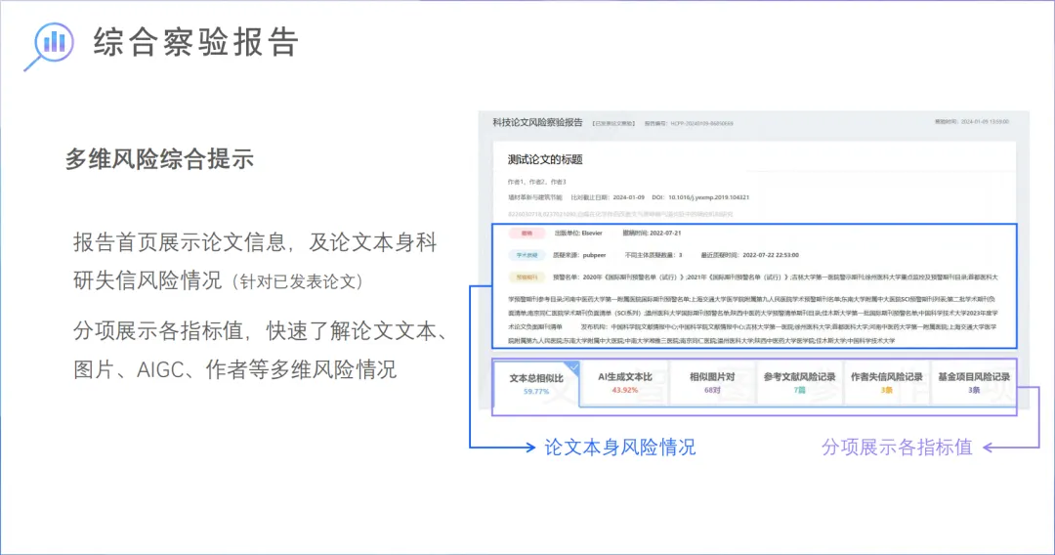
Task: Click the magnifier chart logo icon
Action: coord(48,43)
